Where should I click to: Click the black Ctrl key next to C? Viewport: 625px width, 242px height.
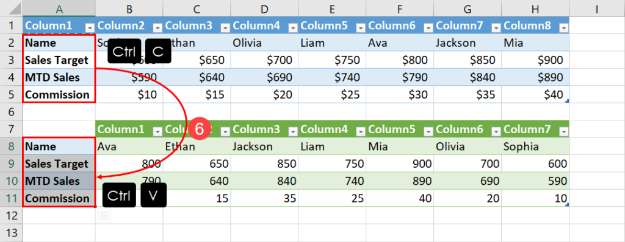(x=124, y=51)
